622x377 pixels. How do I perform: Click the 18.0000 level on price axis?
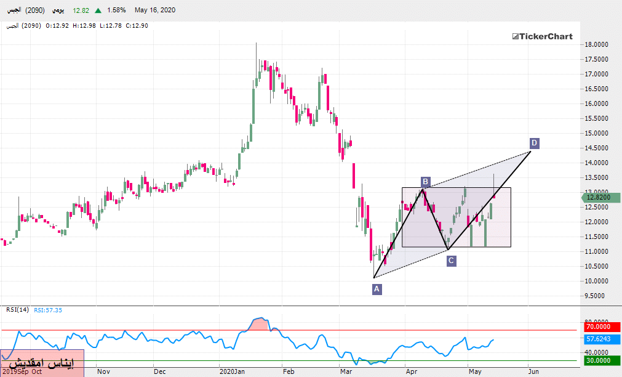pyautogui.click(x=597, y=45)
